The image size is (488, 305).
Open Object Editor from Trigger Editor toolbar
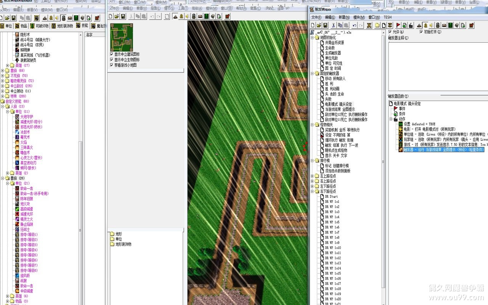(x=438, y=26)
